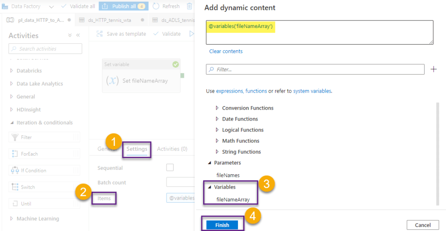Screen dimensions: 446x231
Task: Click the Publish all upload icon
Action: [105, 6]
